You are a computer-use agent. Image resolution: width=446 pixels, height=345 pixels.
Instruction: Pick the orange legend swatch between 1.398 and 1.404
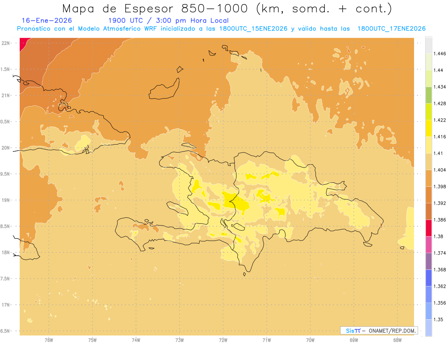coord(429,178)
